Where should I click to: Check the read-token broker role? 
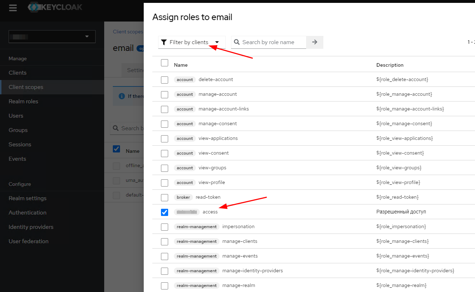[165, 197]
